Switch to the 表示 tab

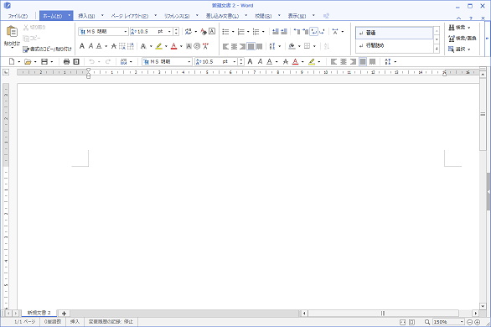(297, 16)
